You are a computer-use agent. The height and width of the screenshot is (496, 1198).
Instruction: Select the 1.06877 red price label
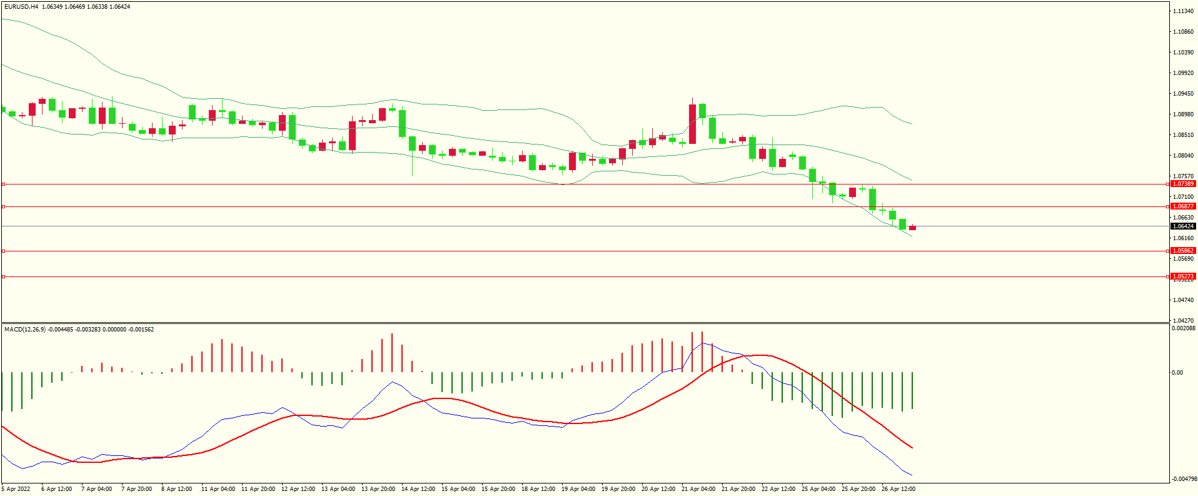(x=1182, y=206)
